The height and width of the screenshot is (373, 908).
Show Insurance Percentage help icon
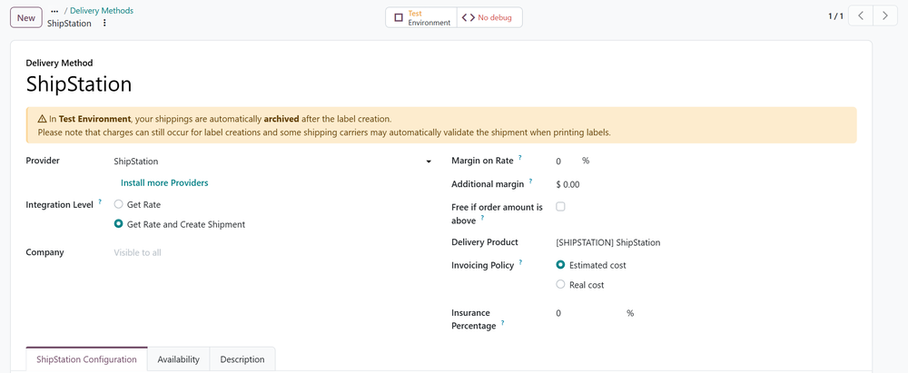click(x=502, y=323)
